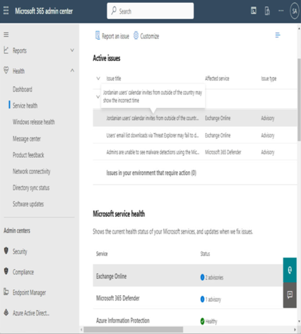This screenshot has height=334, width=301.
Task: Click the header Search box
Action: click(x=150, y=11)
